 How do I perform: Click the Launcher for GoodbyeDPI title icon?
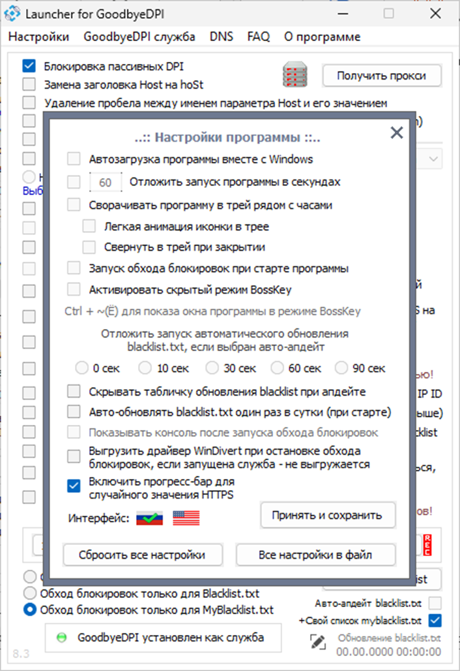12,14
